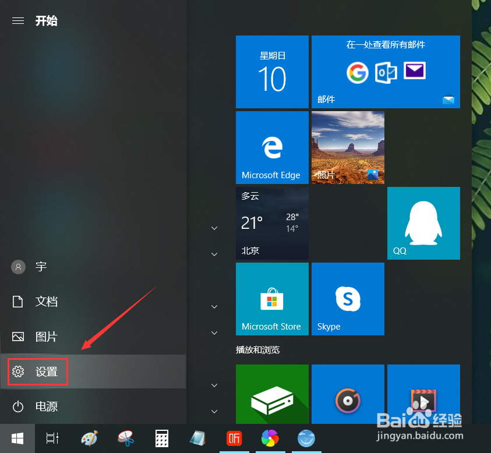Open the Microsoft Store tile

272,299
